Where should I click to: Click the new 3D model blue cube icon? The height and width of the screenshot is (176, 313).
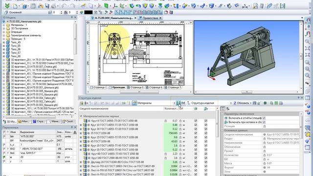(x=24, y=6)
